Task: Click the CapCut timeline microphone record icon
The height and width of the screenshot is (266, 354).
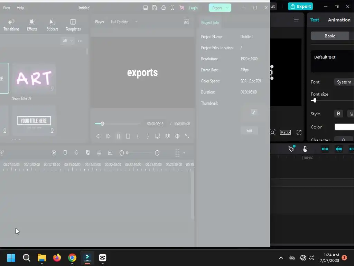Action: 305,149
